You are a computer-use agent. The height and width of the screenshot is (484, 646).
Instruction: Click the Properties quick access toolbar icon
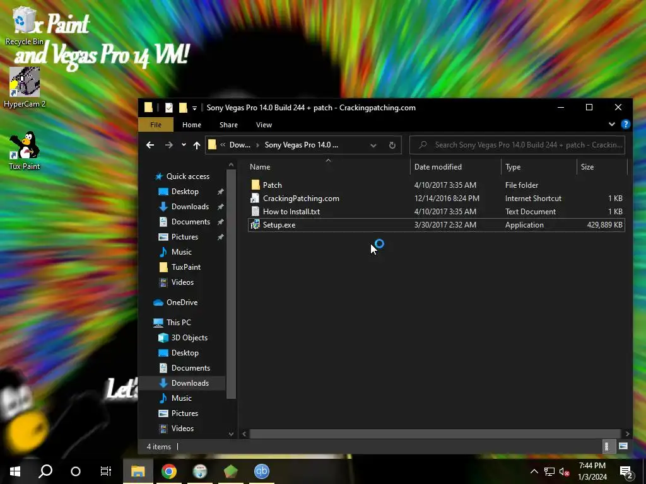tap(169, 108)
